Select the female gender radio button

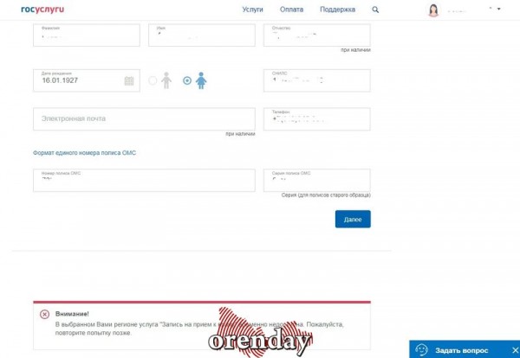click(x=186, y=80)
